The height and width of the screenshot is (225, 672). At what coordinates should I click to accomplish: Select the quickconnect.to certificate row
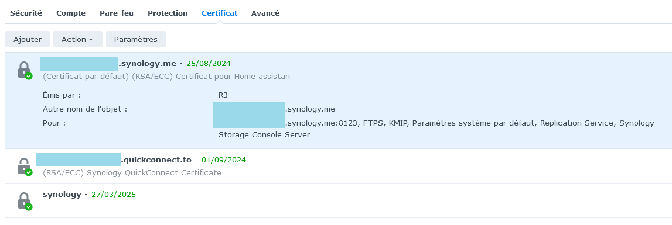339,167
